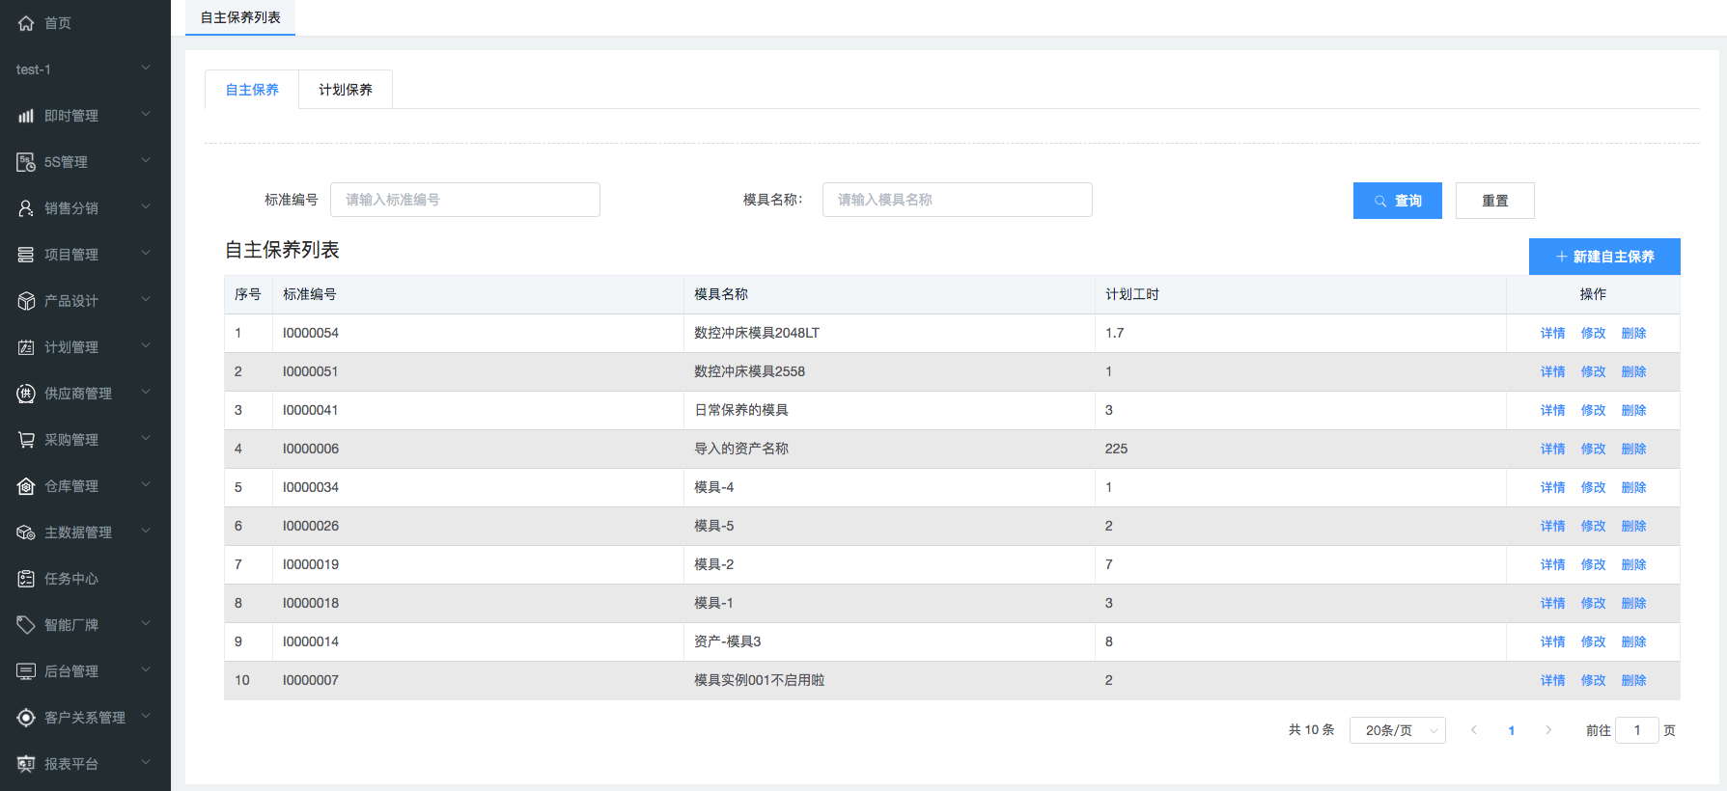This screenshot has height=791, width=1727.
Task: Click the 产品设计 cube icon
Action: pos(26,301)
